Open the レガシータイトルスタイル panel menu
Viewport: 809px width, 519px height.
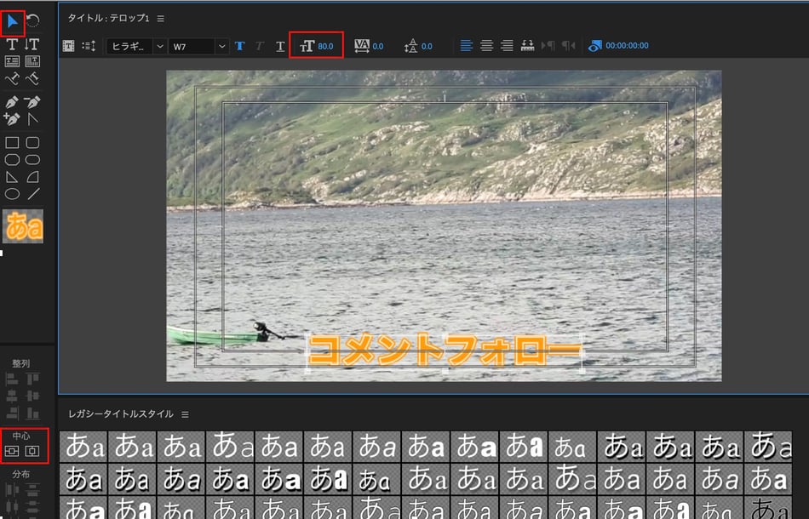(x=185, y=414)
